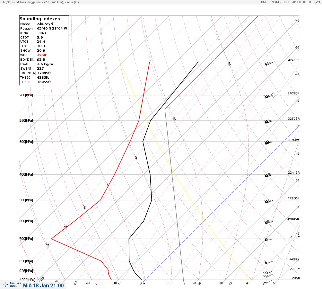Click the 600[hPa] pressure label
The height and width of the screenshot is (289, 322).
(x=26, y=221)
